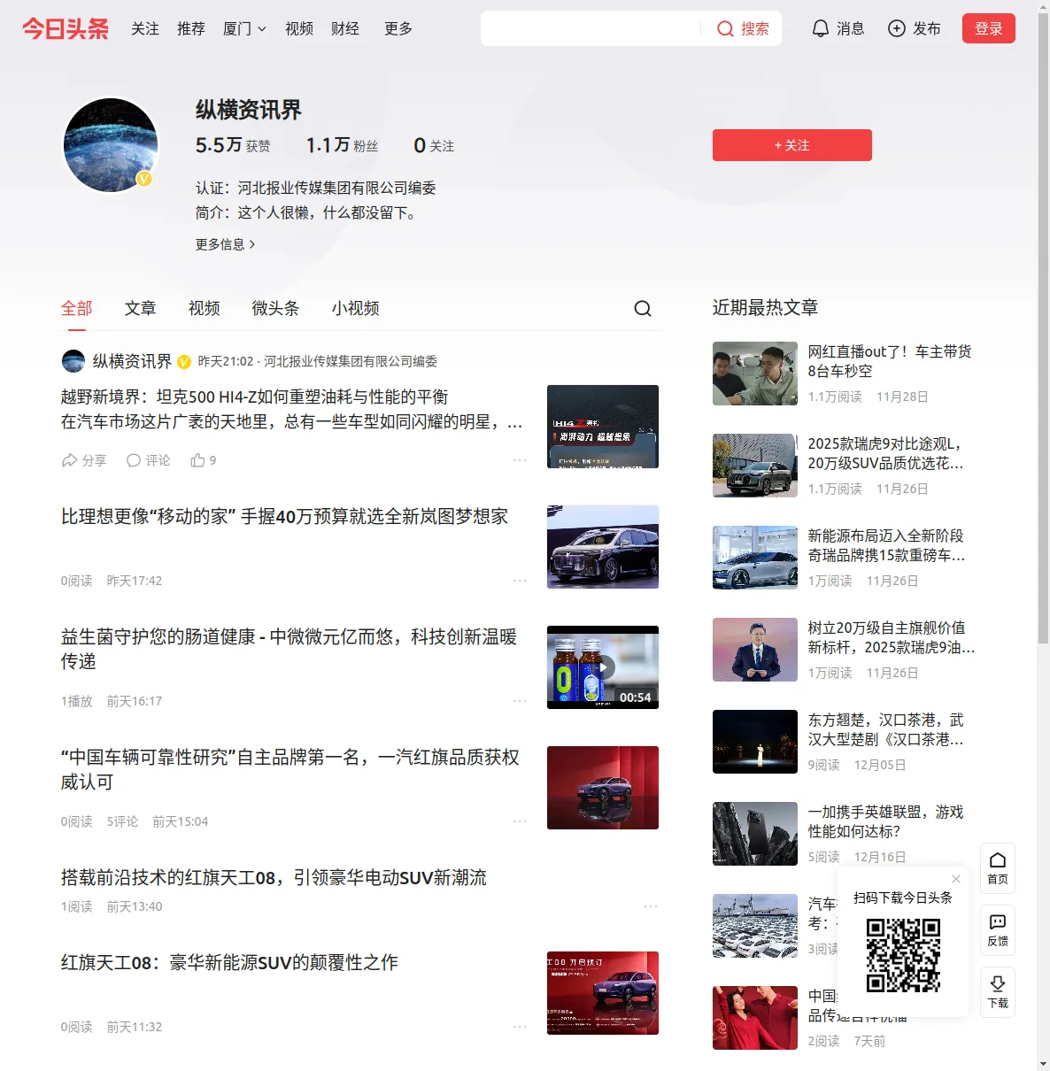Open article 益生菌守护您的肠道健康

(290, 649)
